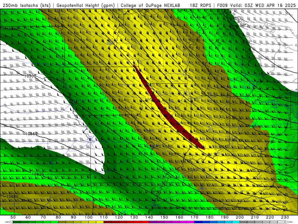This screenshot has width=298, height=224.
Task: Click the left arrow end of the color bar
Action: point(9,222)
